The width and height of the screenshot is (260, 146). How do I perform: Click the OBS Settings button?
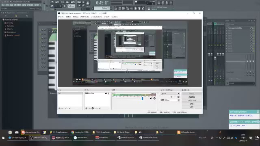click(x=192, y=104)
